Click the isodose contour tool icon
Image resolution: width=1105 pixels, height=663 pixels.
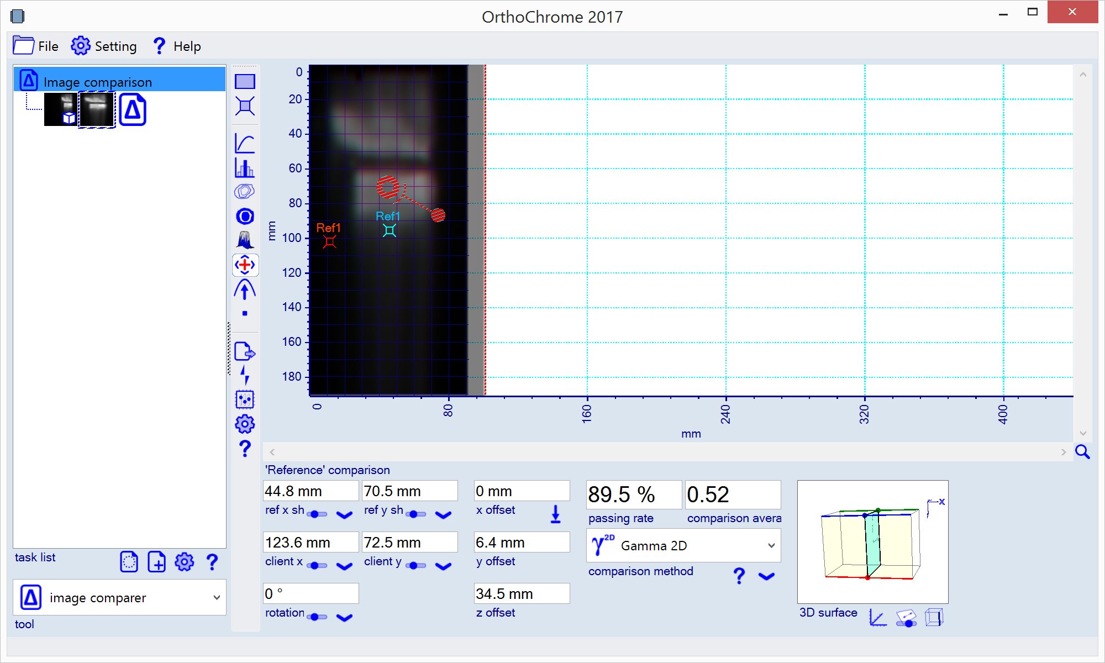point(245,192)
